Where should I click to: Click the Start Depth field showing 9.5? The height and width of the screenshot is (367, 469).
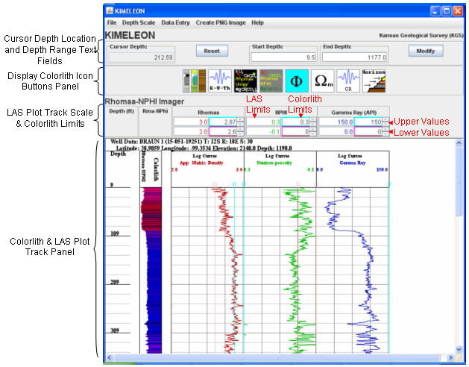283,57
